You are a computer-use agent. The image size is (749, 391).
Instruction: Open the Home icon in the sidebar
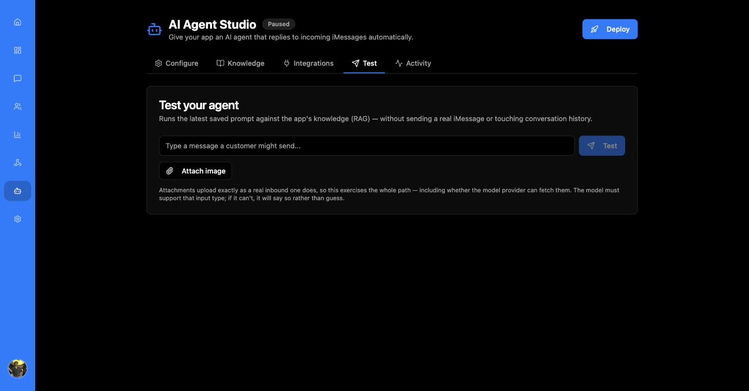coord(17,22)
